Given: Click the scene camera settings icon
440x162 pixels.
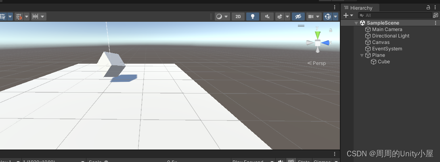Looking at the screenshot, I should click(311, 17).
